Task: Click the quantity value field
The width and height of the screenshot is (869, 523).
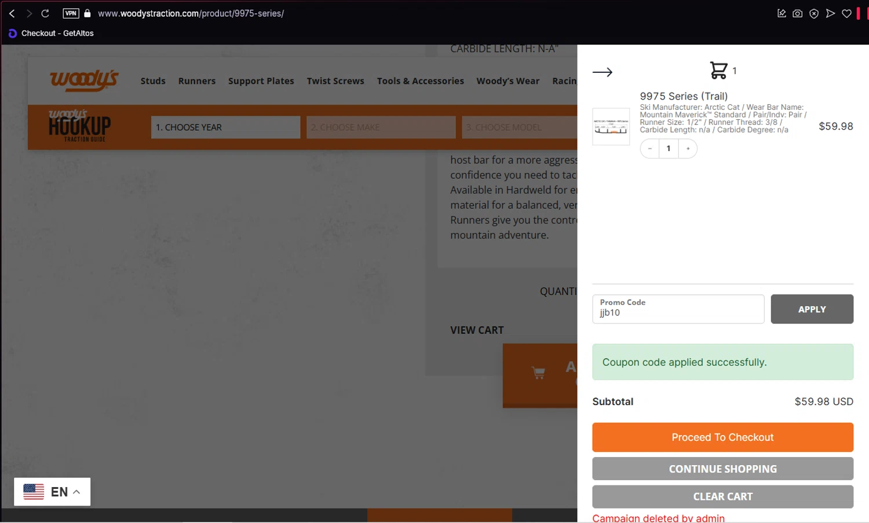Action: tap(669, 149)
